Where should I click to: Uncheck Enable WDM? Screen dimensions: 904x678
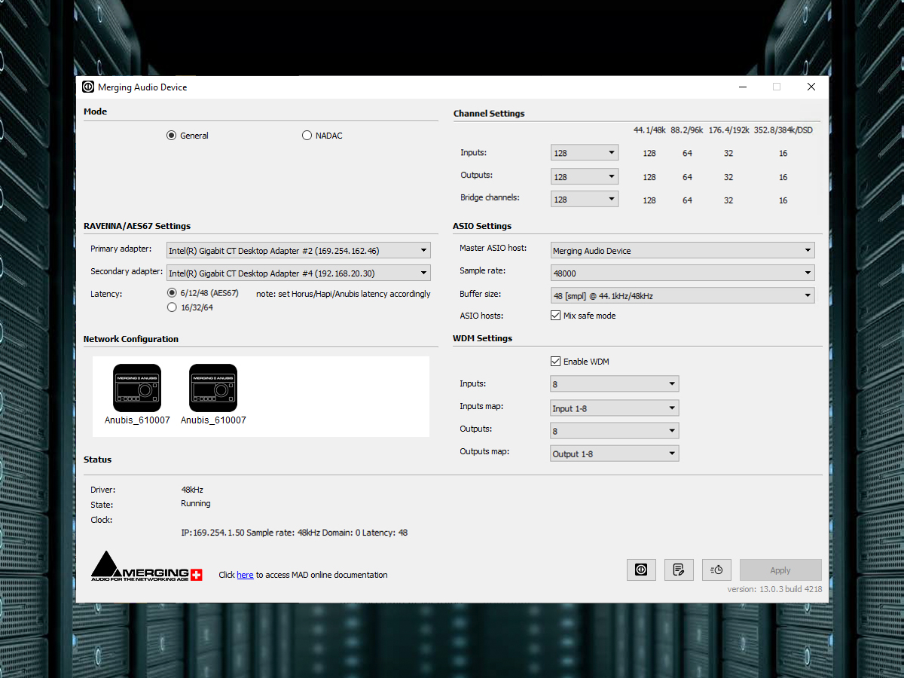pos(556,361)
